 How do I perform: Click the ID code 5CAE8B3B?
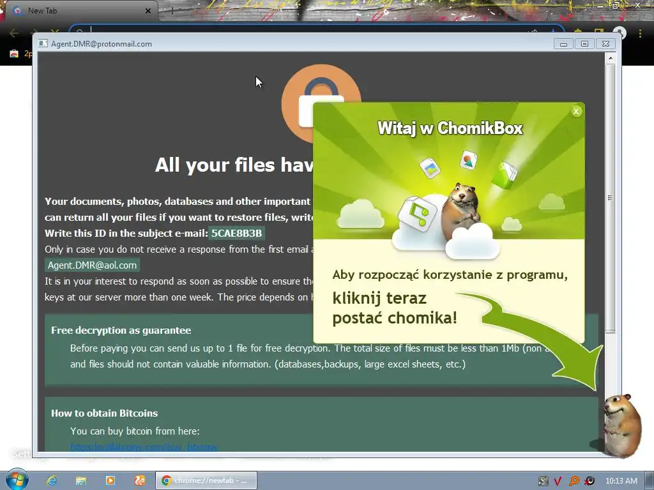pyautogui.click(x=236, y=233)
